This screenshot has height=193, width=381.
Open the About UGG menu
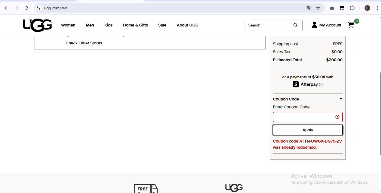(187, 25)
